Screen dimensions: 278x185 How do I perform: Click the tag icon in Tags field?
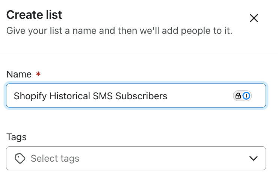[x=20, y=158]
